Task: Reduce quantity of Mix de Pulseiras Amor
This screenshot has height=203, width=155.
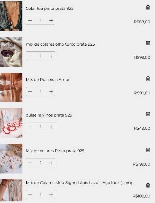Action: click(x=30, y=91)
